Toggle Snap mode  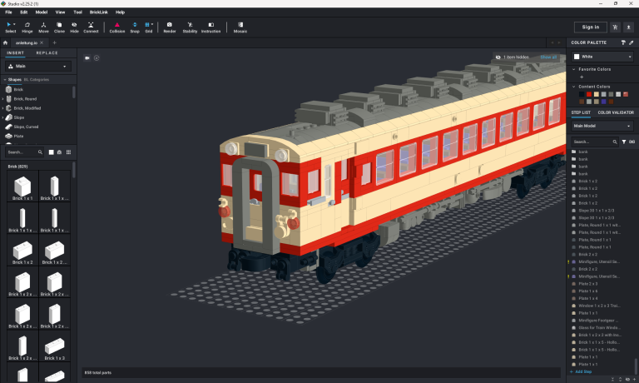click(x=135, y=27)
